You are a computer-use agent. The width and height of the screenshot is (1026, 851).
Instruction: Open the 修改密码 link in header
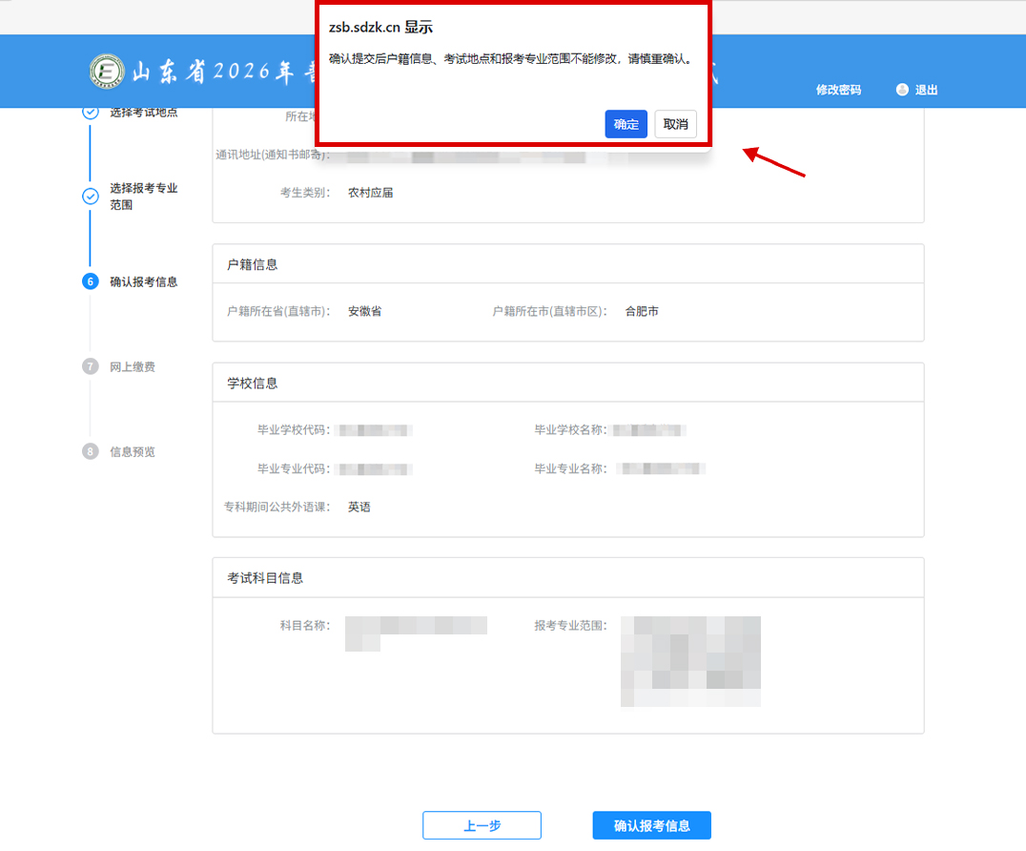838,90
